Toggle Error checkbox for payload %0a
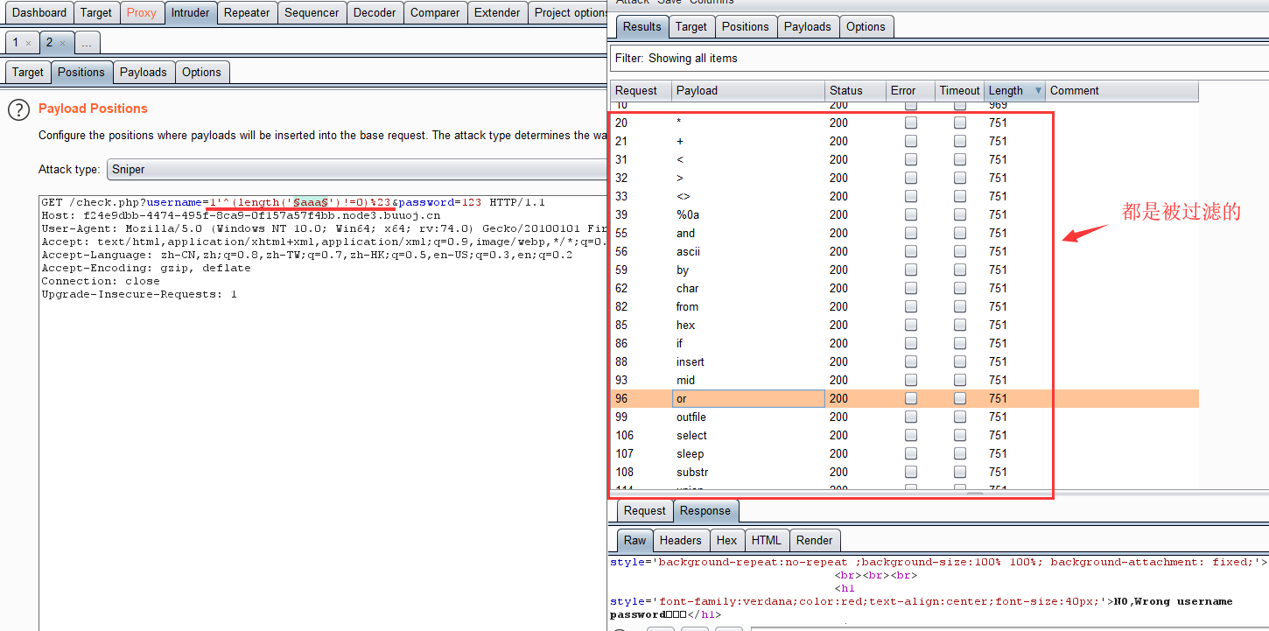This screenshot has height=631, width=1269. point(911,214)
